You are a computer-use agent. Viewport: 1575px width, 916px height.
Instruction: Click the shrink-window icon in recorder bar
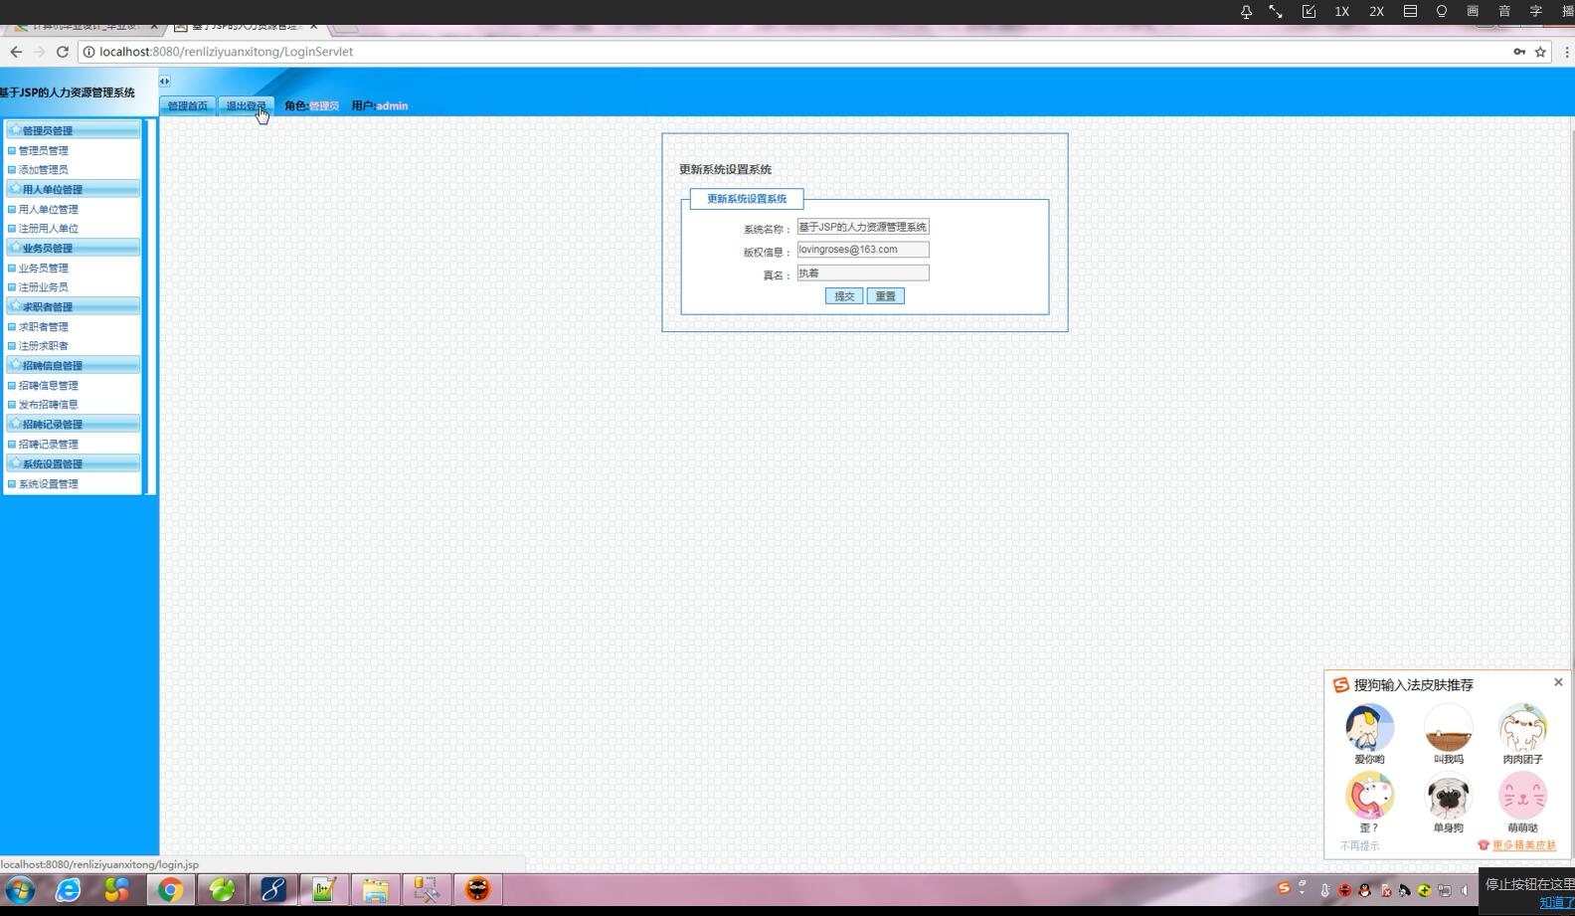tap(1309, 12)
